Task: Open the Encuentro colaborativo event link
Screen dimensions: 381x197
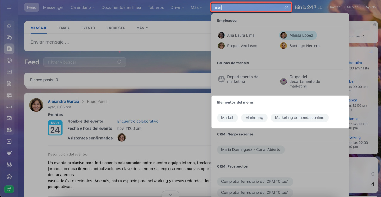Action: point(138,121)
